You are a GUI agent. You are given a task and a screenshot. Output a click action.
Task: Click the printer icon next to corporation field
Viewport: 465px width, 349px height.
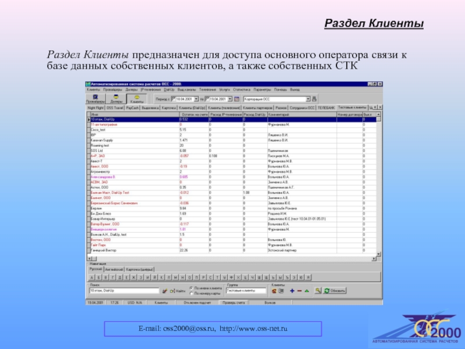[x=315, y=99]
